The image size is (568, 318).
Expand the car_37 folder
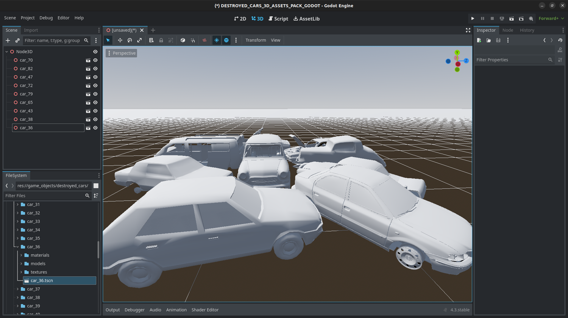click(18, 289)
